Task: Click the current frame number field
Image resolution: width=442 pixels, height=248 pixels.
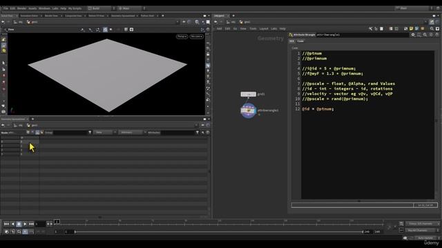Action: (x=40, y=224)
